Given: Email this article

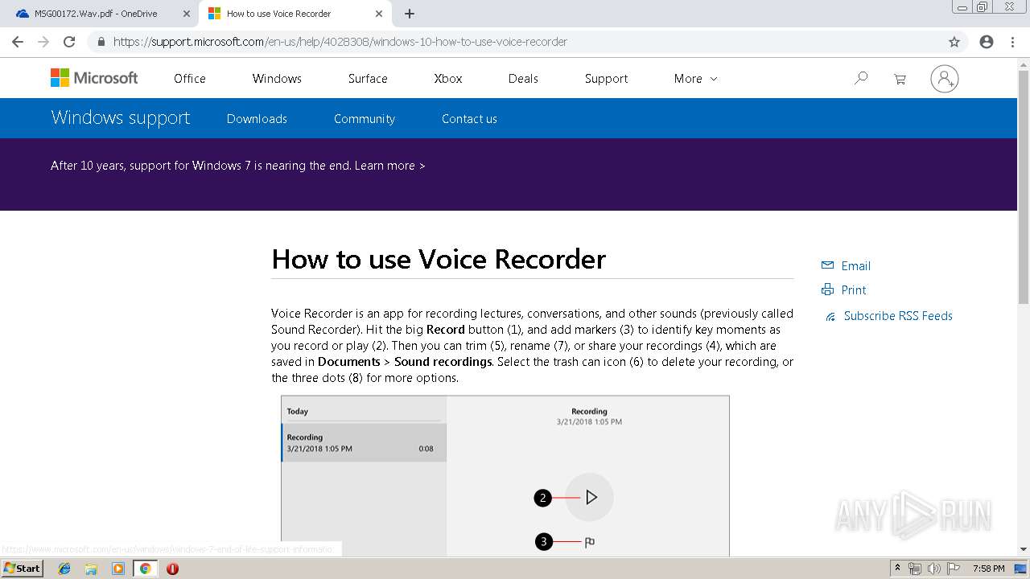Looking at the screenshot, I should [x=846, y=265].
